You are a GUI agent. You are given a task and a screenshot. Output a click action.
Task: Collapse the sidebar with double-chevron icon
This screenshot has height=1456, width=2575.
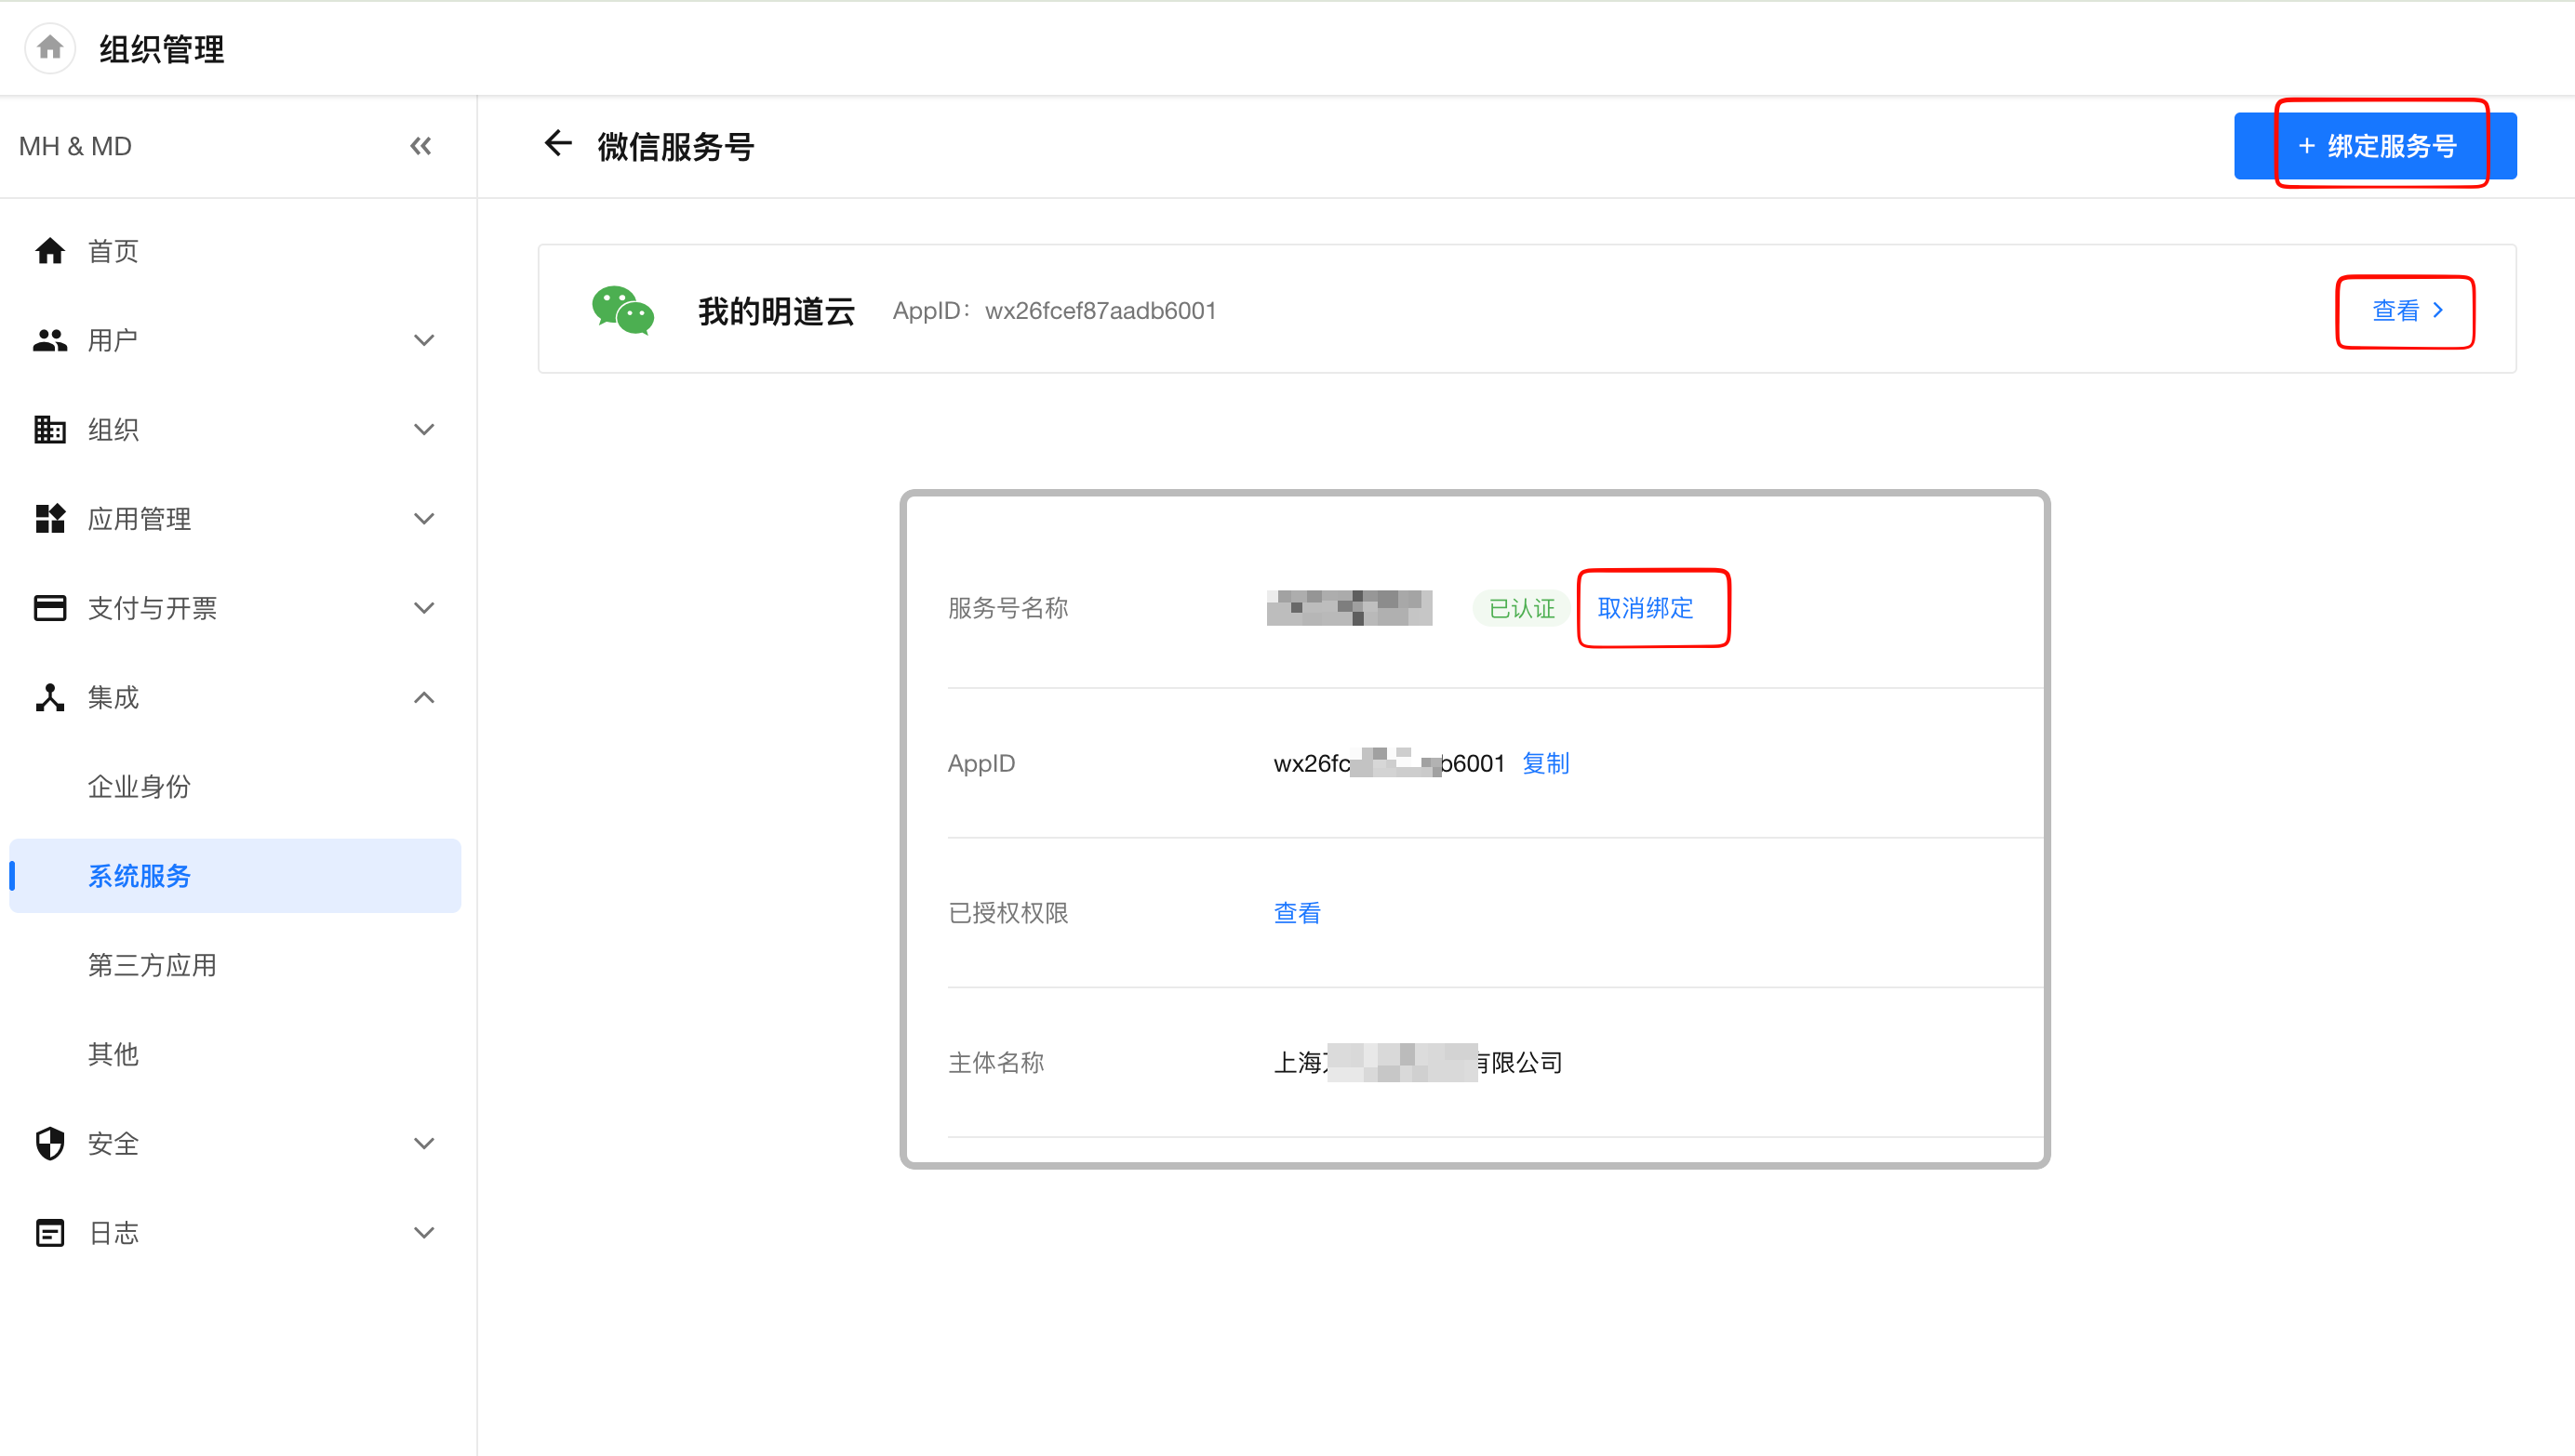(420, 146)
